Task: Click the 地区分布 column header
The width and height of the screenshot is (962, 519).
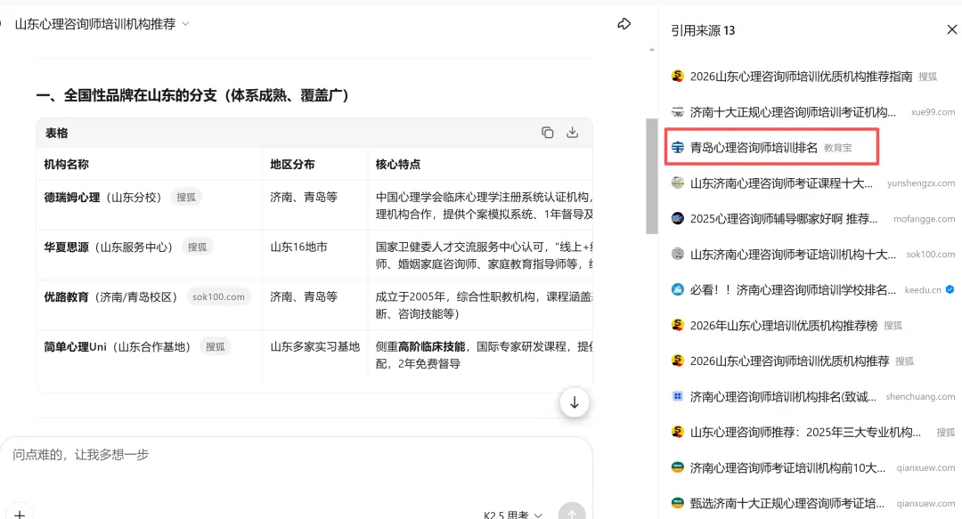Action: (293, 164)
